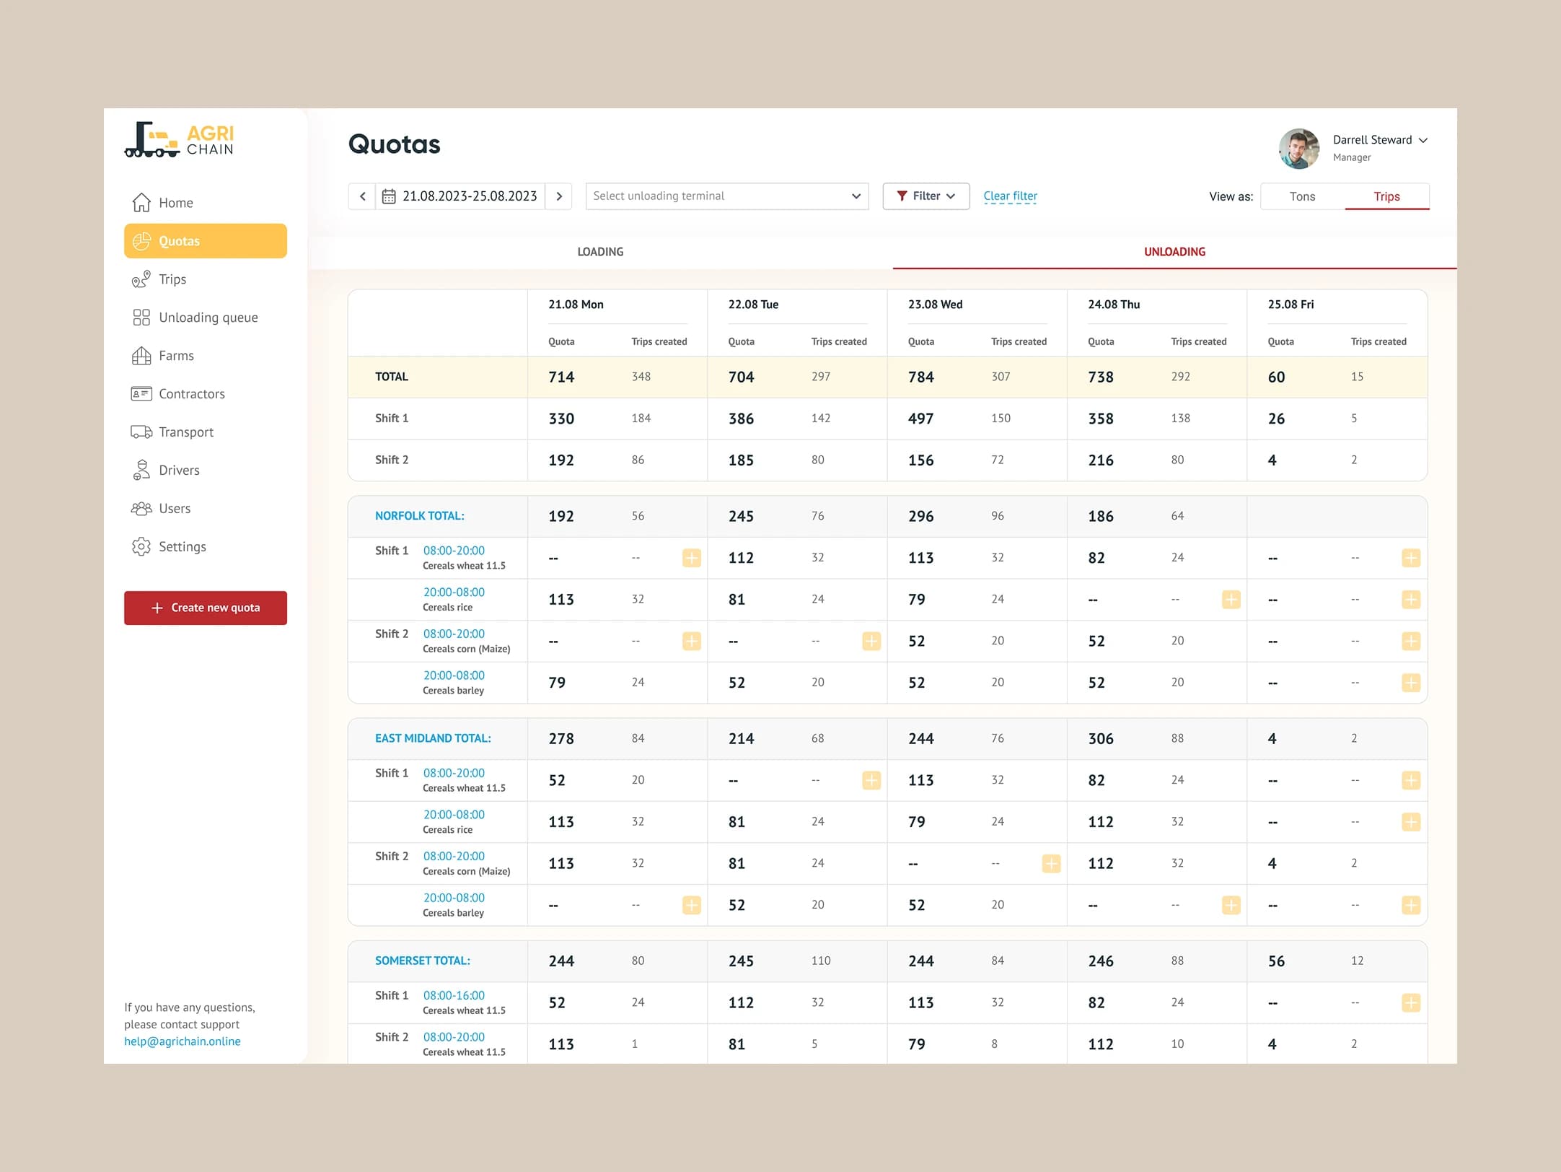
Task: Add quota for Norfolk wheat 08:00-20:00 on Friday
Action: (x=1411, y=558)
